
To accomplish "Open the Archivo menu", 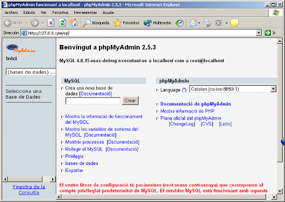I will tap(11, 12).
